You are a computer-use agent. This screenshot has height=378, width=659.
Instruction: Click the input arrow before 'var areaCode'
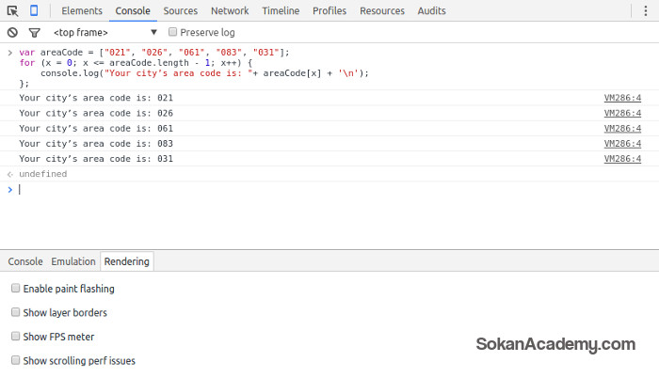(x=10, y=53)
